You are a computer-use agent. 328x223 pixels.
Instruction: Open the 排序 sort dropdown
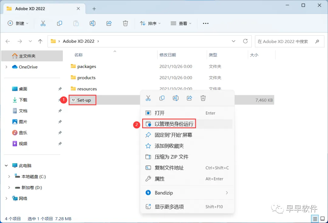point(150,23)
